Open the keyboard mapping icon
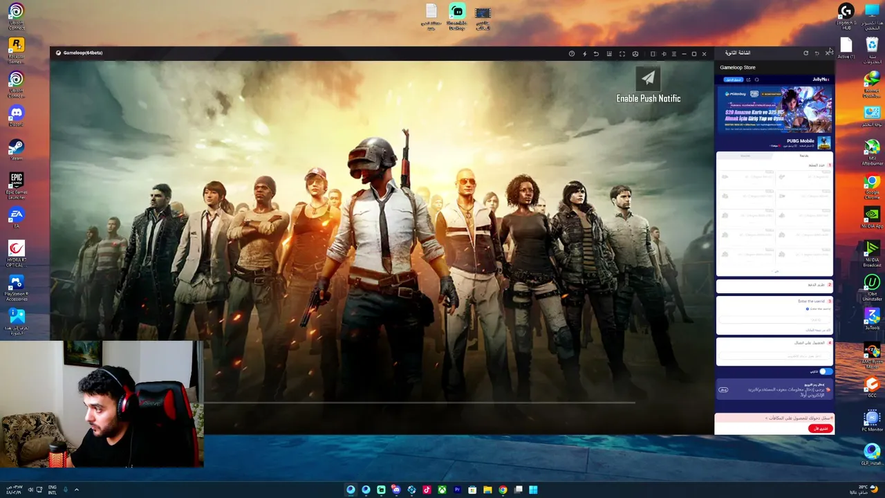Viewport: 885px width, 498px height. 609,53
